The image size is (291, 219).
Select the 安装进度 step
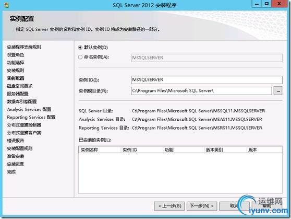[x=16, y=164]
